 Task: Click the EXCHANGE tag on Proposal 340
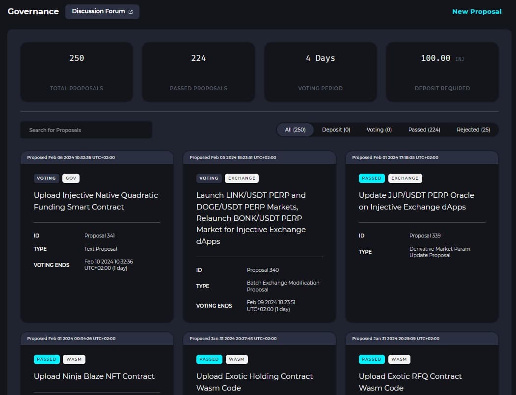click(242, 178)
